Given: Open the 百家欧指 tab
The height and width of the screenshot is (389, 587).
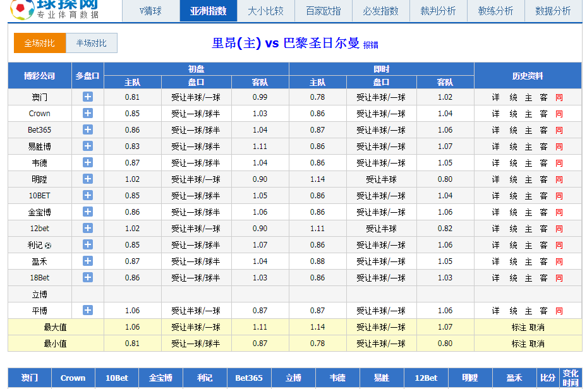Looking at the screenshot, I should [324, 11].
